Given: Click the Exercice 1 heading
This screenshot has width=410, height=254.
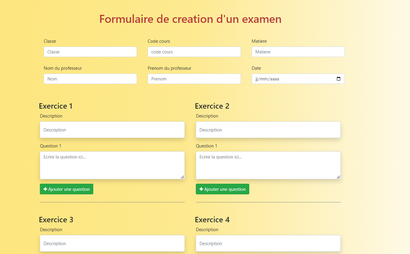Looking at the screenshot, I should (x=56, y=106).
